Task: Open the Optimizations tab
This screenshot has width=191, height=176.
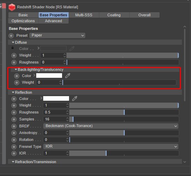Action: [23, 21]
